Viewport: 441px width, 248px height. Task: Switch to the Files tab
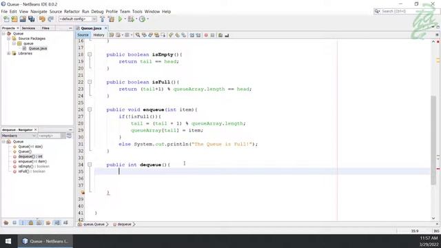pyautogui.click(x=45, y=28)
